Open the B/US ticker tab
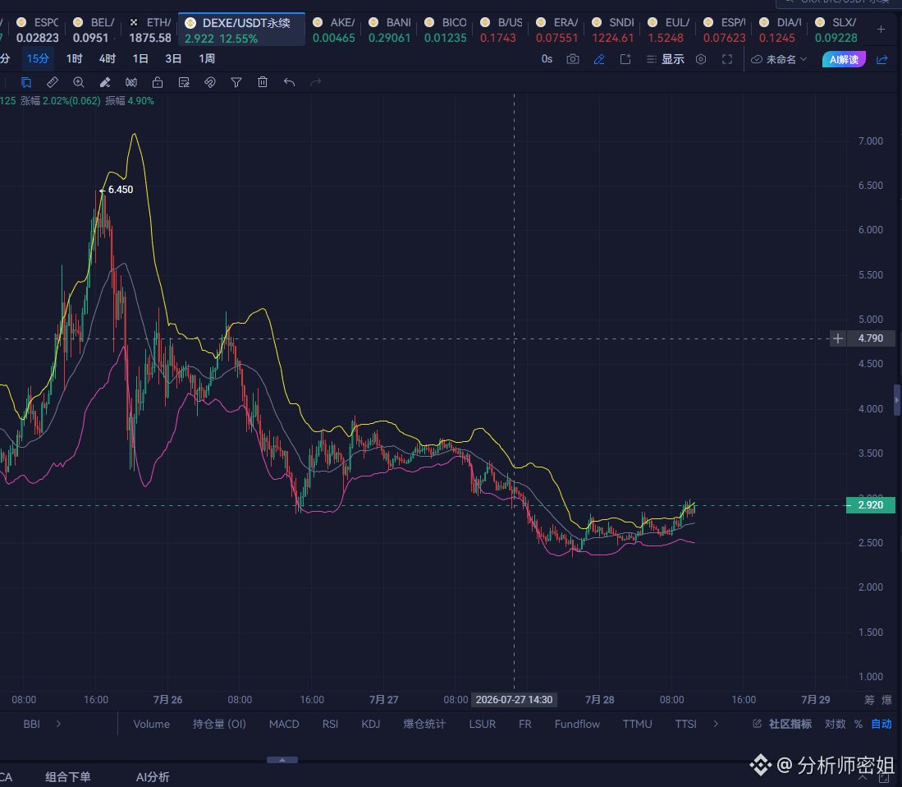902x787 pixels. click(x=501, y=30)
